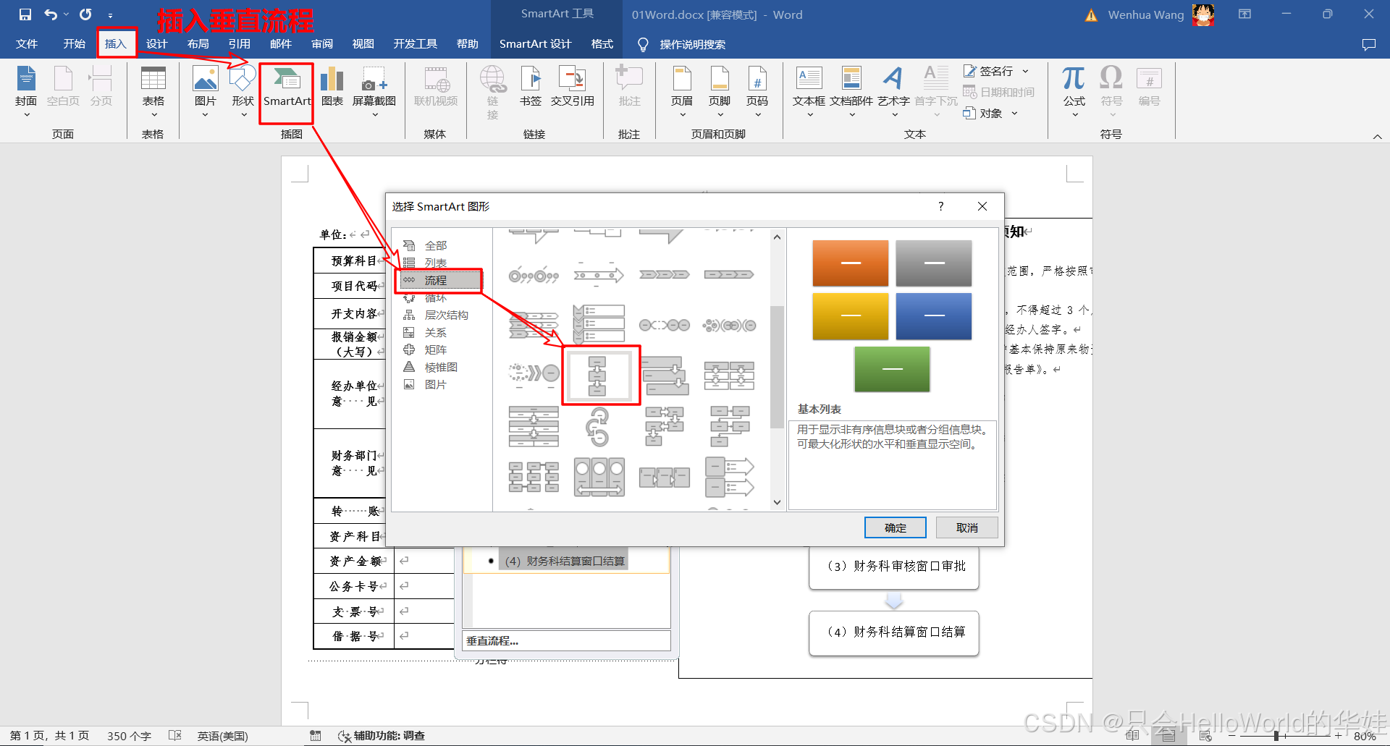This screenshot has height=746, width=1390.
Task: Open the 格式 format tab
Action: (602, 44)
